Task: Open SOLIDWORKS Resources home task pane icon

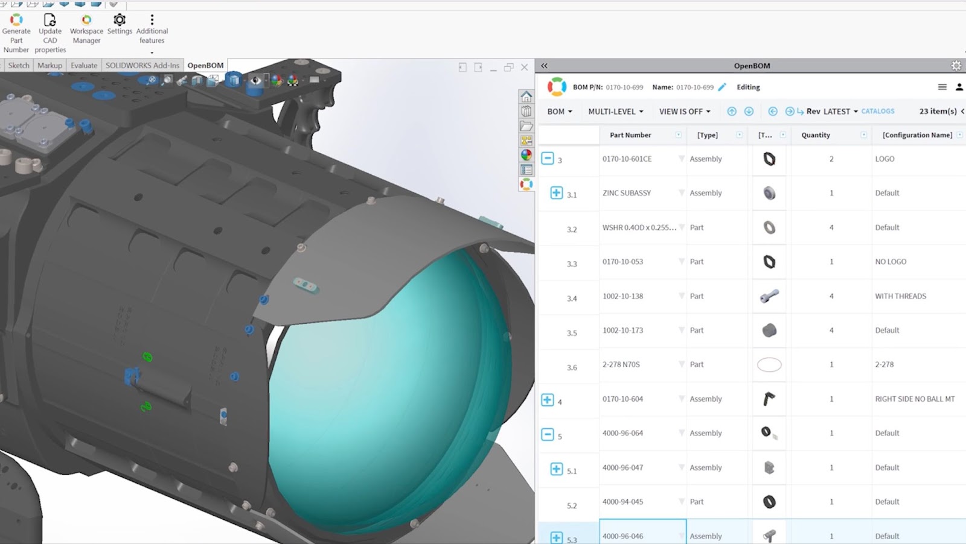Action: [526, 96]
